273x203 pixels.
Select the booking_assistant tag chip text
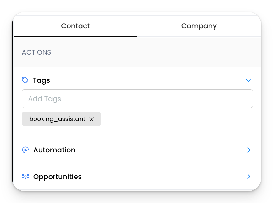pos(57,119)
